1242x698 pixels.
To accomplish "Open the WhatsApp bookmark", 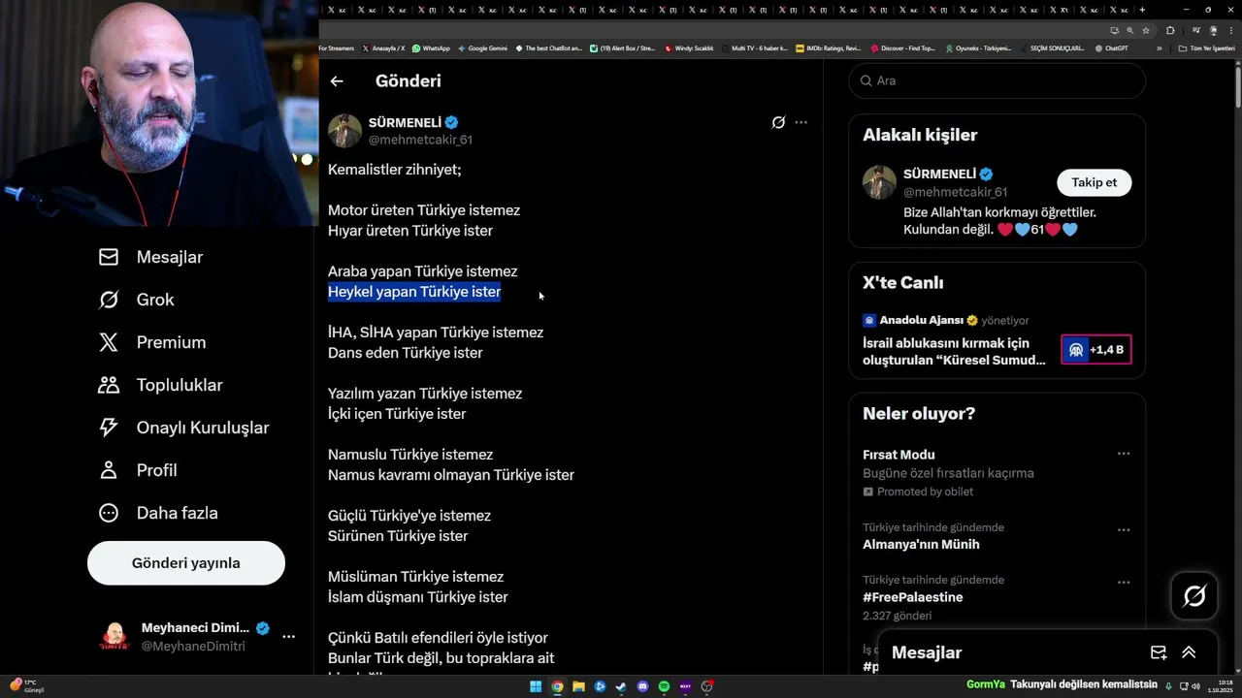I will pos(431,48).
